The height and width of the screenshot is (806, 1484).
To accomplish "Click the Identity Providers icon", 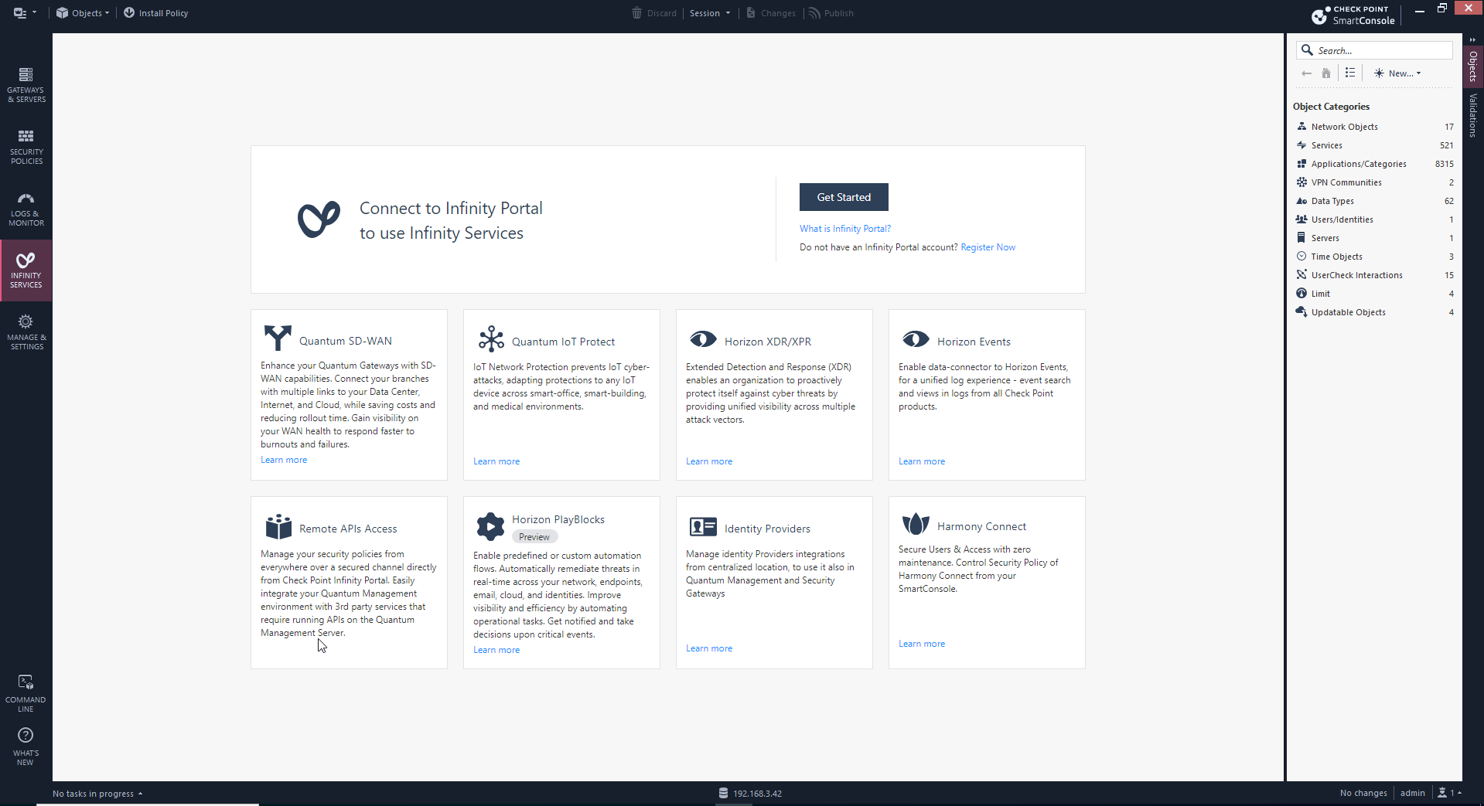I will (x=703, y=527).
